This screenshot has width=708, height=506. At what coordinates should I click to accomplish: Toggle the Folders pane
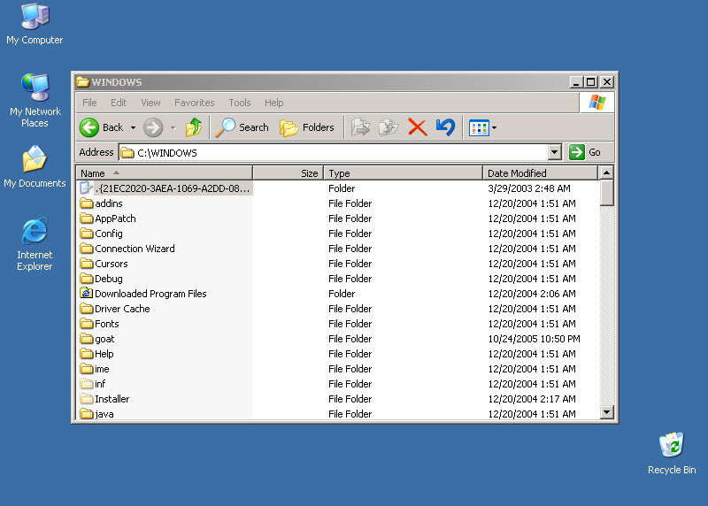(x=306, y=127)
